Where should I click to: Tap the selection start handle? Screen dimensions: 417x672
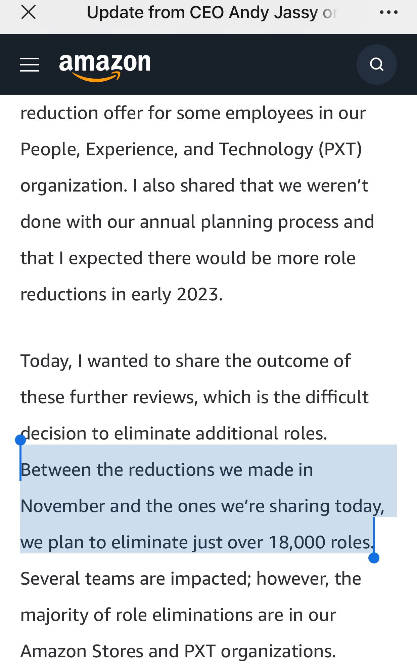point(20,440)
